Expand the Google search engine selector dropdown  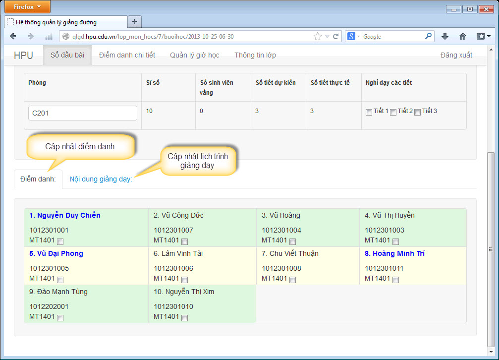tap(353, 36)
